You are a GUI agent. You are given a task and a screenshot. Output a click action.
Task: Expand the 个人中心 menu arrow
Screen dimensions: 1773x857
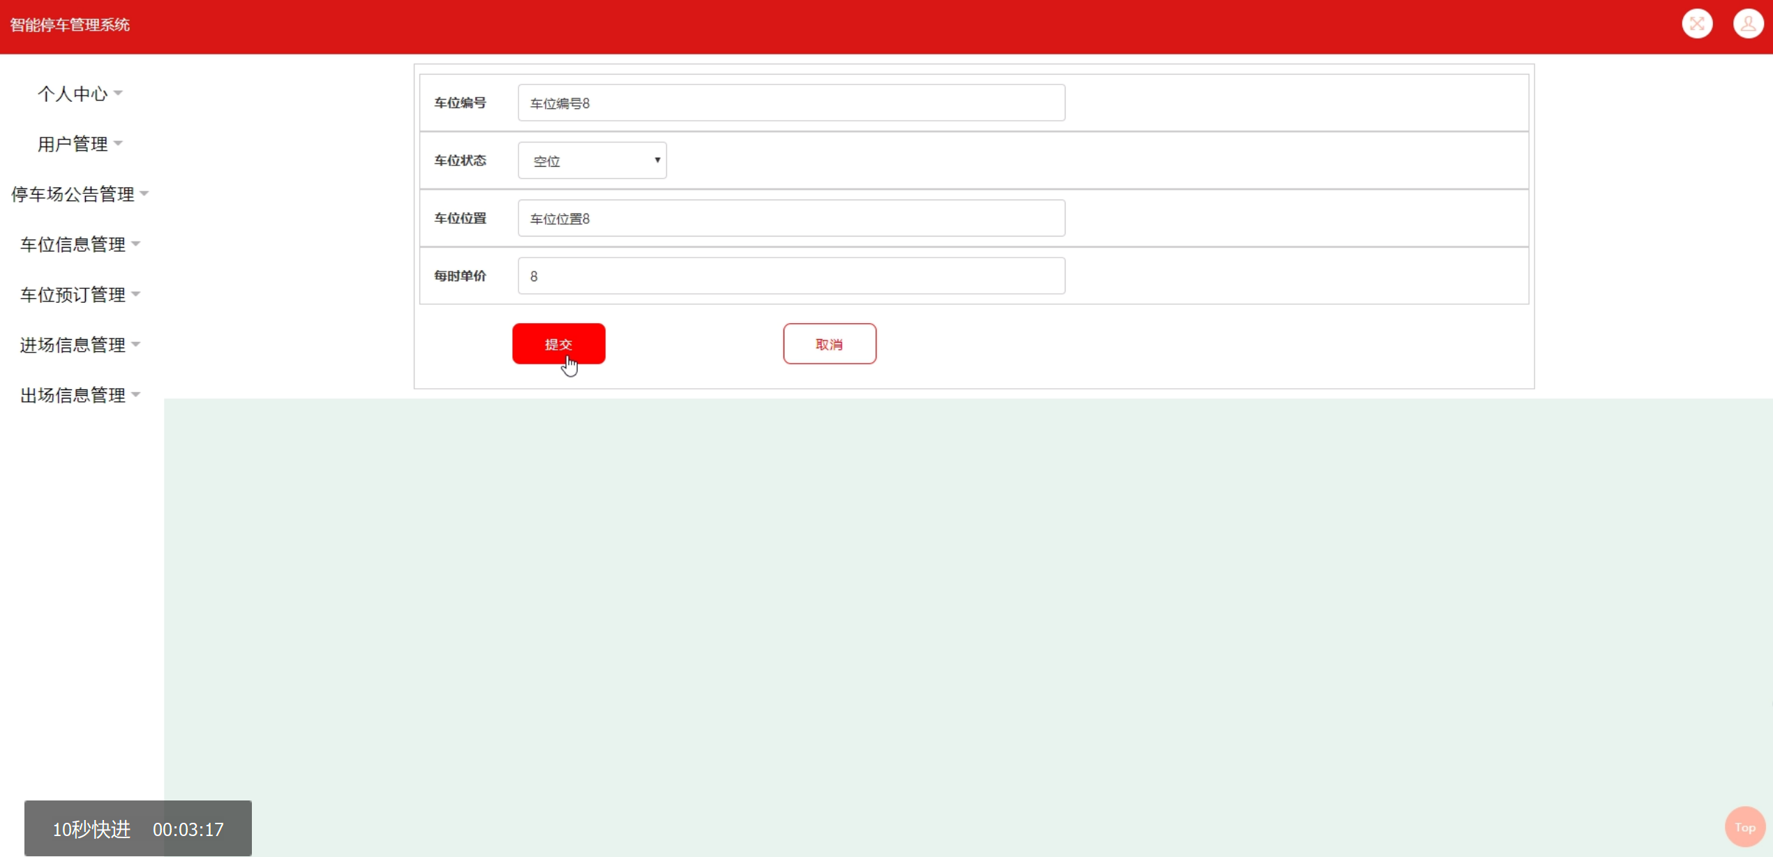(118, 93)
